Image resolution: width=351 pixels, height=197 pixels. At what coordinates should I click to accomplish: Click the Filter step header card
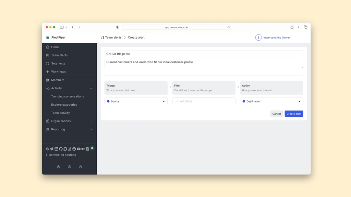tap(204, 88)
